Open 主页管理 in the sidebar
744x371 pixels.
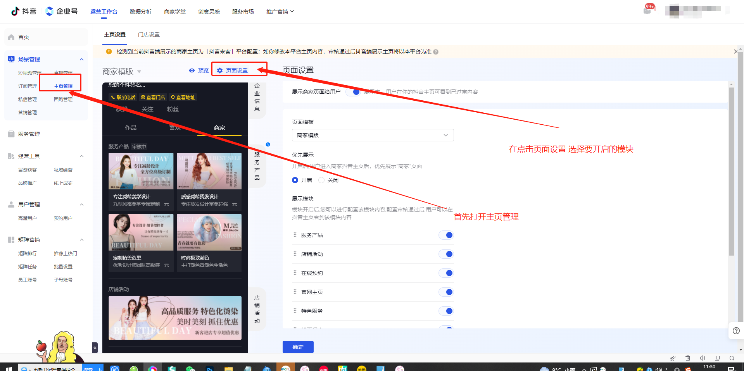[63, 86]
